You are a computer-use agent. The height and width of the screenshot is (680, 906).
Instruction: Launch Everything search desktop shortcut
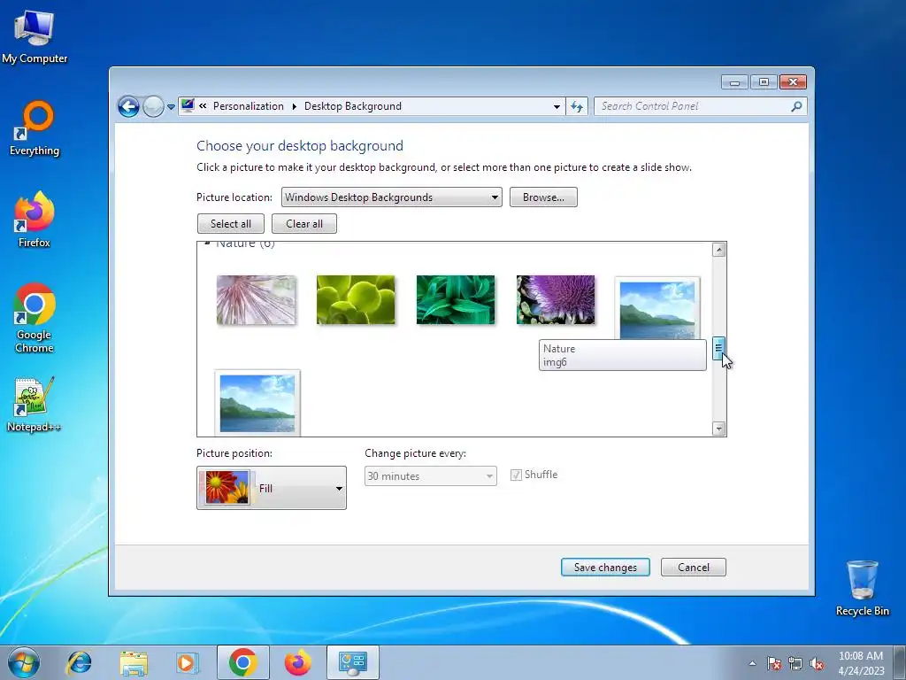(x=35, y=128)
